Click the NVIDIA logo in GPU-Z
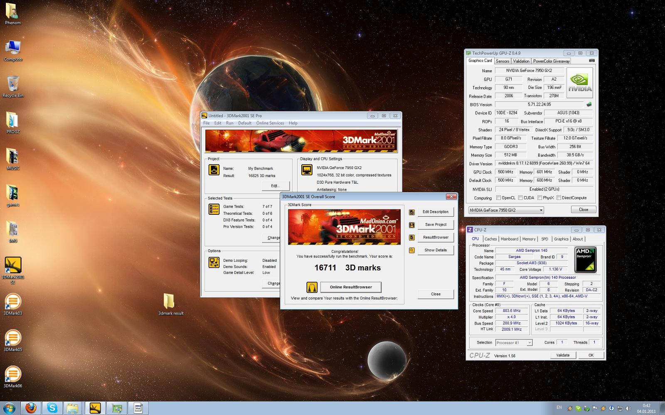 point(580,83)
